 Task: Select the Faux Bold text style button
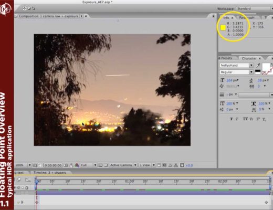[x=232, y=119]
